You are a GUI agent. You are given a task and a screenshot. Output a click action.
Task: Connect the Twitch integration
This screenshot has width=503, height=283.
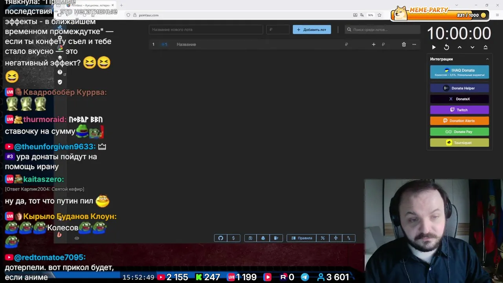point(459,110)
